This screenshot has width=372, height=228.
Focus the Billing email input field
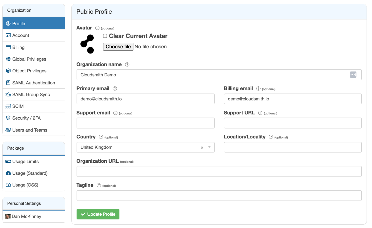pyautogui.click(x=293, y=99)
